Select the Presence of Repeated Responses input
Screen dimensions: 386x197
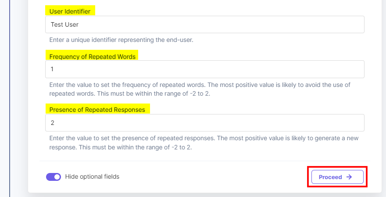click(204, 123)
